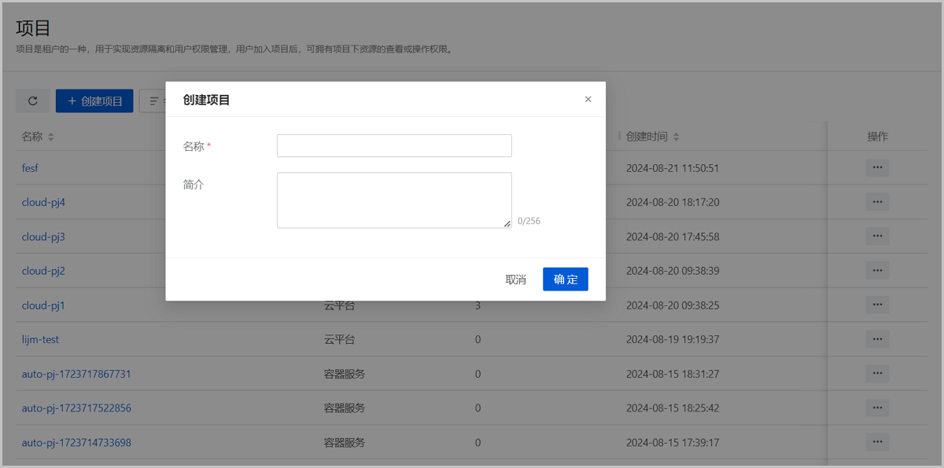
Task: Click 取消 to cancel dialog
Action: pos(515,280)
